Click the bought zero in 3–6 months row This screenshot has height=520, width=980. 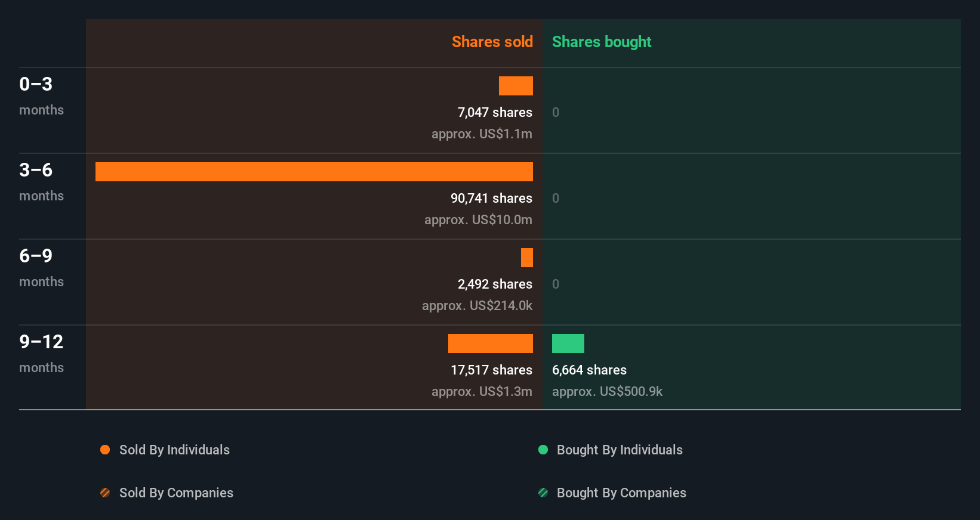[556, 199]
